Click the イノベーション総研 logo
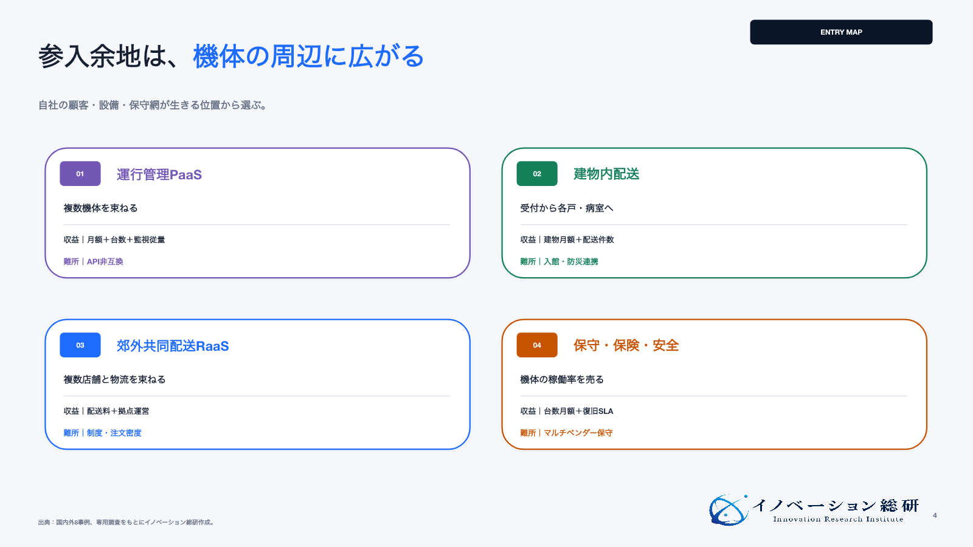Viewport: 973px width, 547px height. click(814, 509)
